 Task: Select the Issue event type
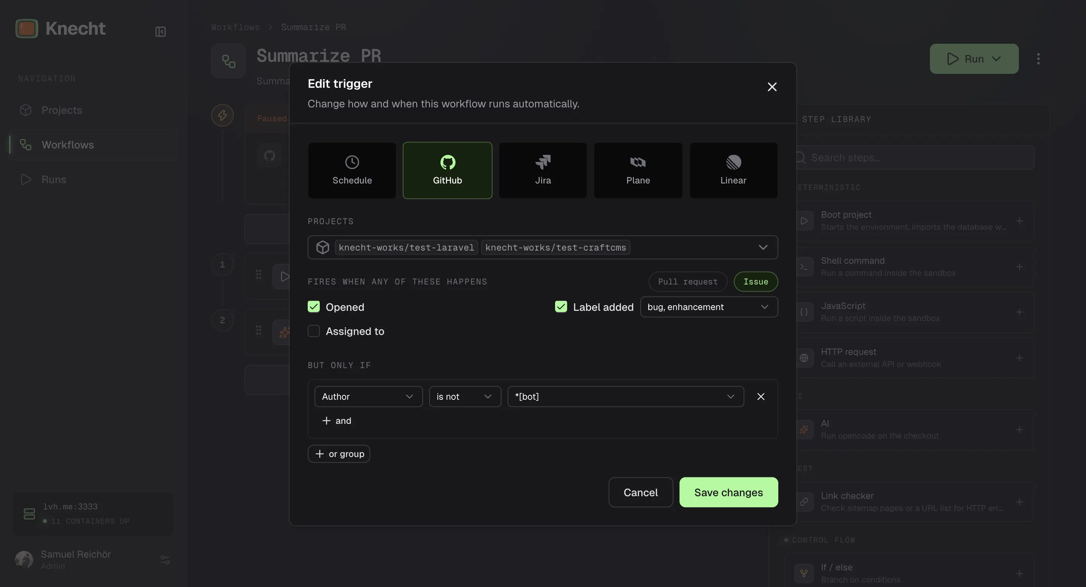pyautogui.click(x=755, y=282)
